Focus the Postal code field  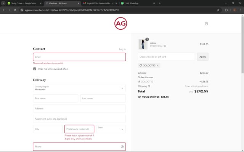pyautogui.click(x=79, y=129)
